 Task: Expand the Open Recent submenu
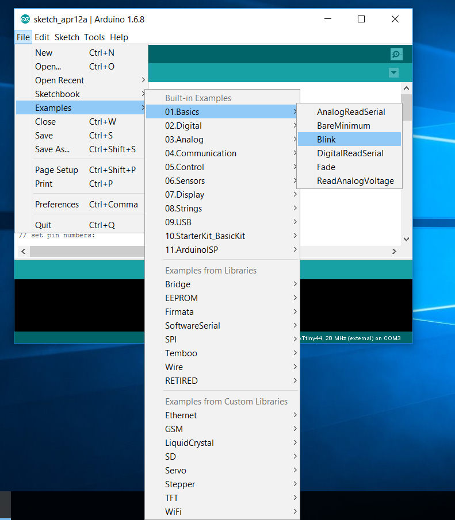(x=80, y=80)
